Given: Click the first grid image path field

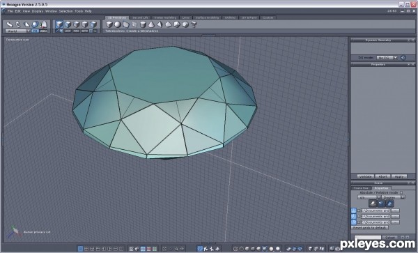Looking at the screenshot, I should click(376, 210).
